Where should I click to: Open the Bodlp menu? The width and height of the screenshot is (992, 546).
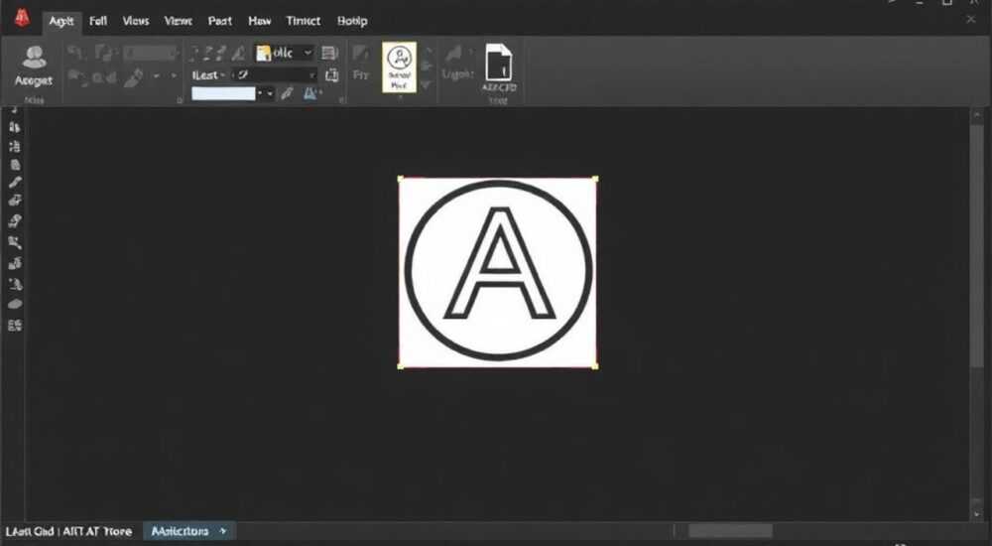352,21
